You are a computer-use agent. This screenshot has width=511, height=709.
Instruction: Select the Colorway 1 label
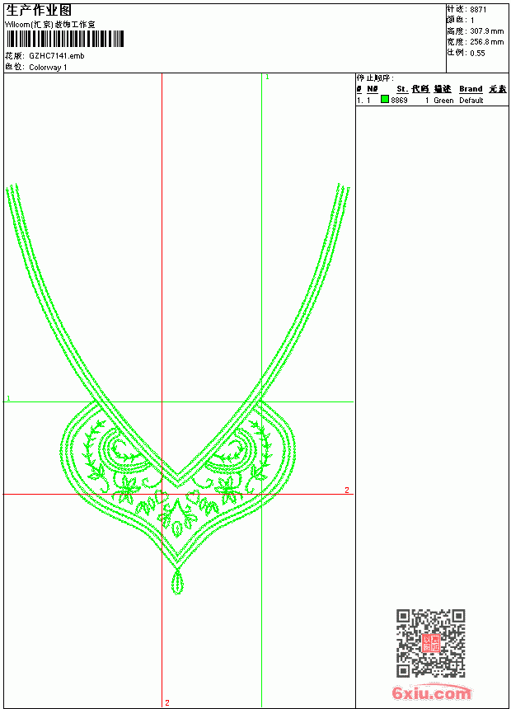48,68
